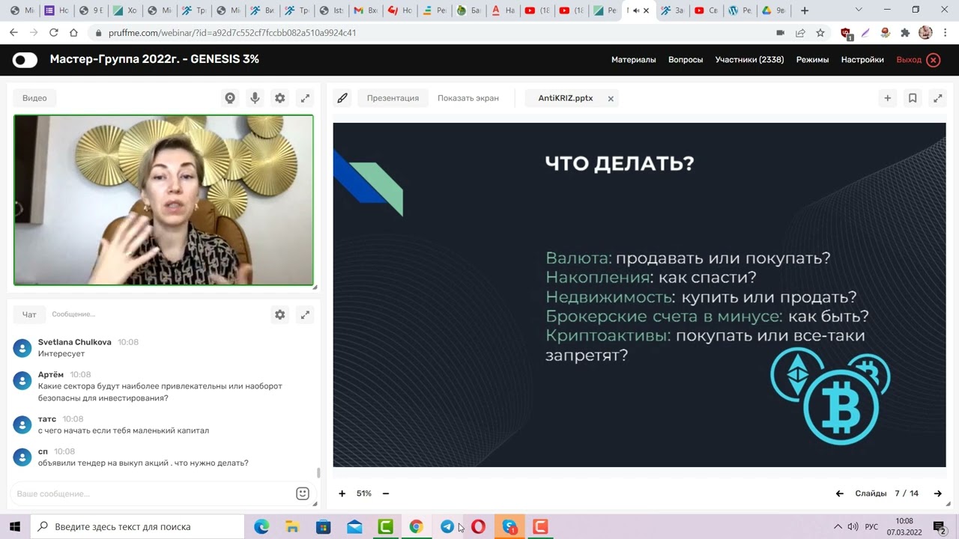This screenshot has height=539, width=959.
Task: Click the 51% zoom level indicator
Action: pyautogui.click(x=363, y=493)
